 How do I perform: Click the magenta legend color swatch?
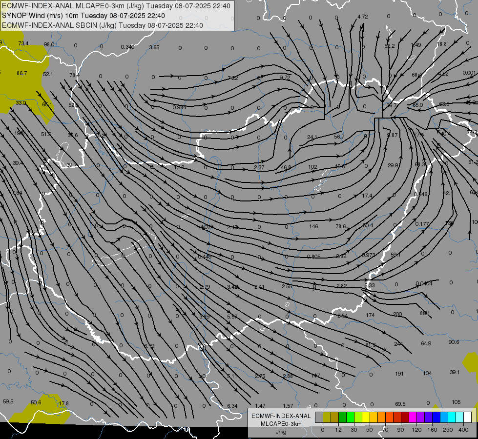tap(413, 417)
